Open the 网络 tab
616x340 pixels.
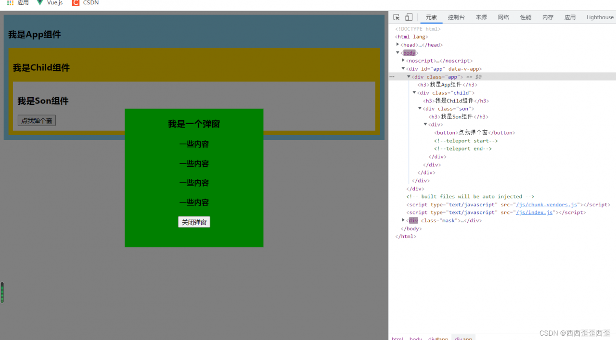(503, 17)
